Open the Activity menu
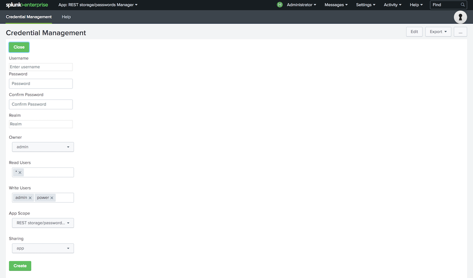Image resolution: width=473 pixels, height=278 pixels. (x=393, y=5)
